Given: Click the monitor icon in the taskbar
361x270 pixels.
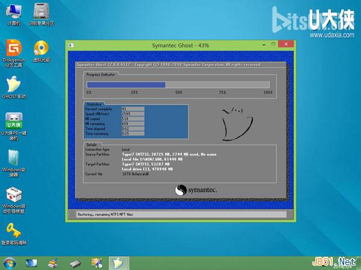Looking at the screenshot, I should point(31,263).
